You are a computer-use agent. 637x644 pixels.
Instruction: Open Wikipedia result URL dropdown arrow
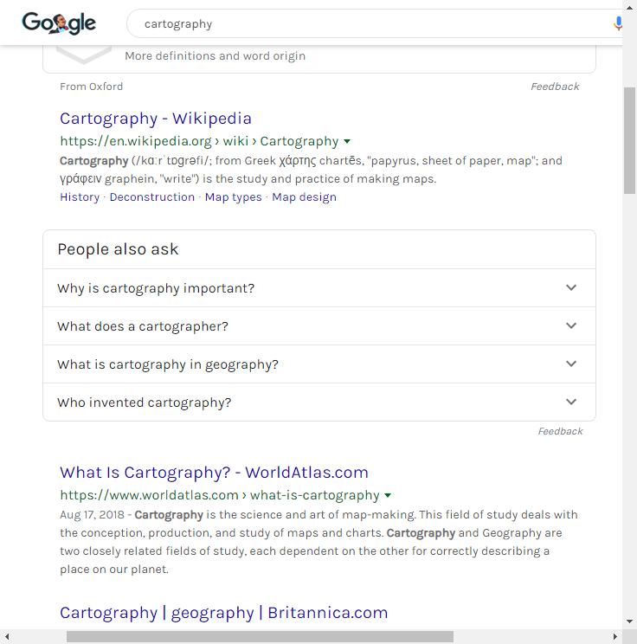click(x=347, y=141)
